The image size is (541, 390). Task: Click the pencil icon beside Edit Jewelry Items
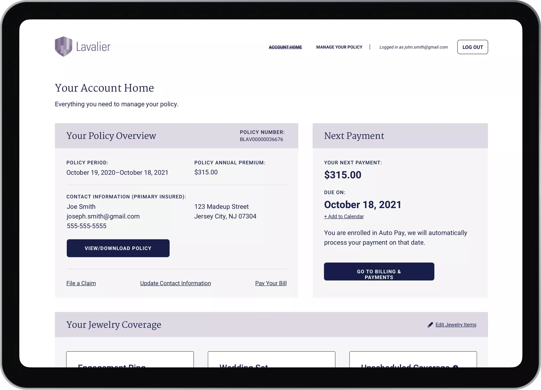tap(430, 325)
